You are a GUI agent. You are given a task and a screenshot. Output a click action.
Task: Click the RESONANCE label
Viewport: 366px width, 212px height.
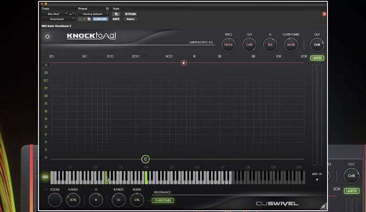point(162,192)
